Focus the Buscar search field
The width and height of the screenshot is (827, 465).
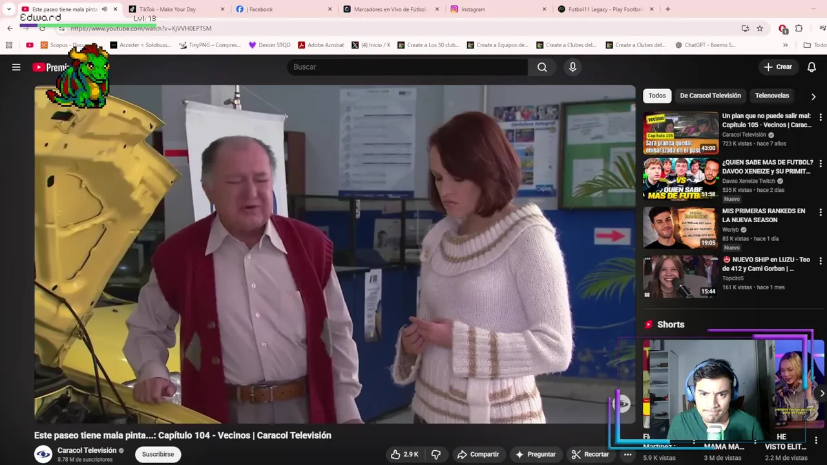(407, 67)
